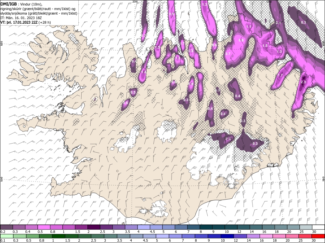Screen dimensions: 325x243
Task: Click the light lavender swatch above the 4 label
Action: (x=144, y=227)
